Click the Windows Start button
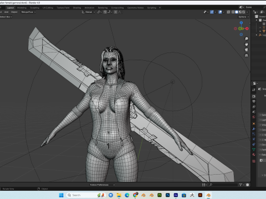Viewport: 266px width, 199px height. tap(61, 195)
